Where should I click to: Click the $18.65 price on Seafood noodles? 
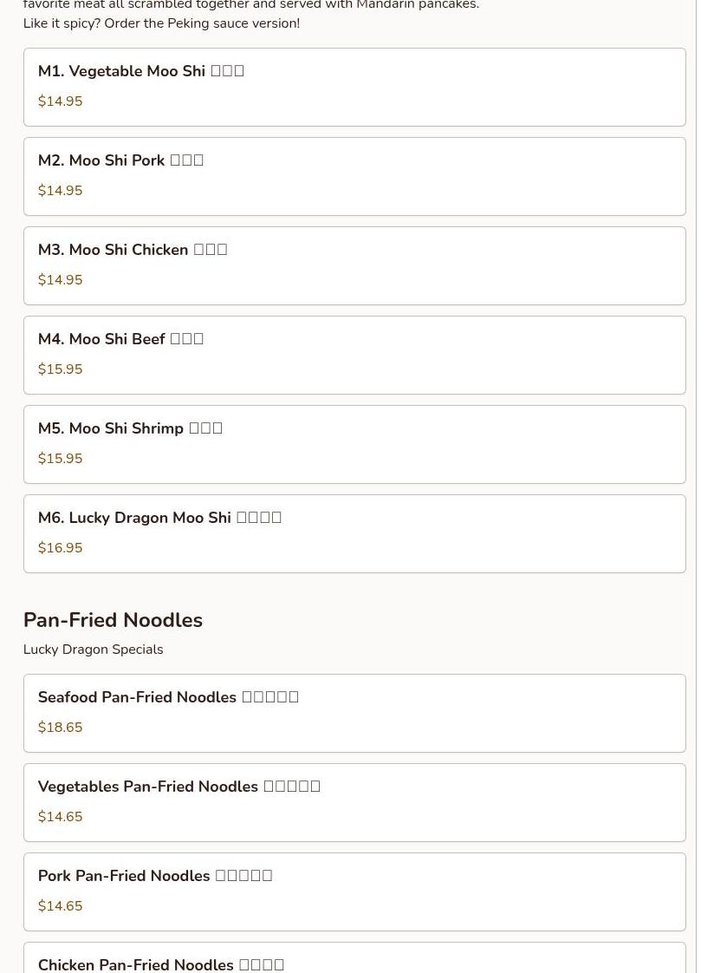[60, 728]
